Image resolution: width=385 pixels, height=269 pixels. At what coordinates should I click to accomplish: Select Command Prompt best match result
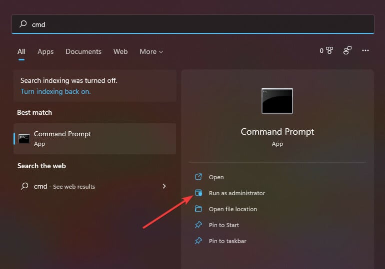[95, 139]
